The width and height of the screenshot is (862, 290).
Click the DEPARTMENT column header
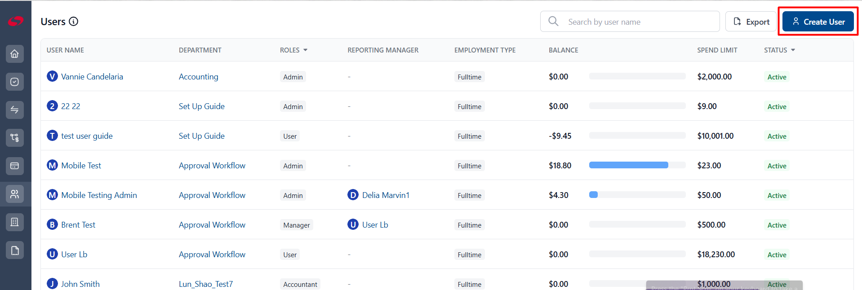tap(200, 50)
